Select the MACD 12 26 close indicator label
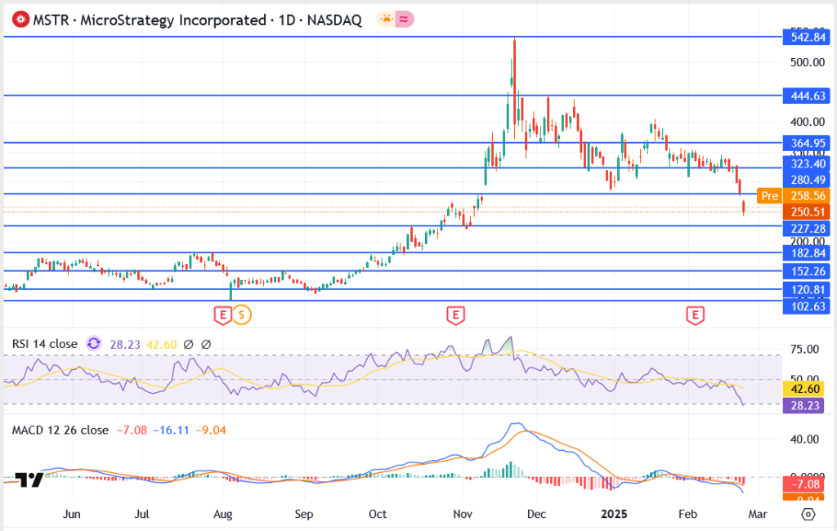The height and width of the screenshot is (531, 837). (x=60, y=429)
